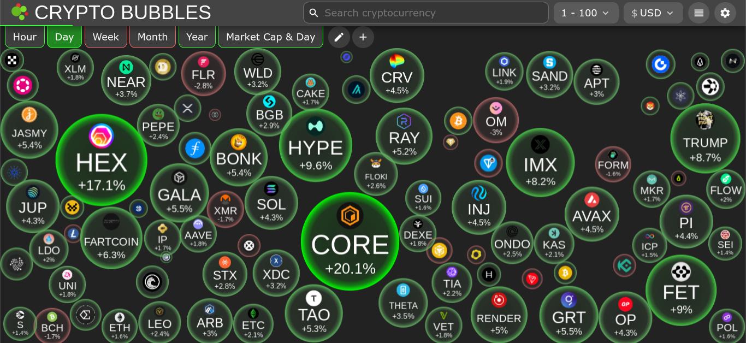This screenshot has width=746, height=343.
Task: Open the OM bubble
Action: coord(496,120)
